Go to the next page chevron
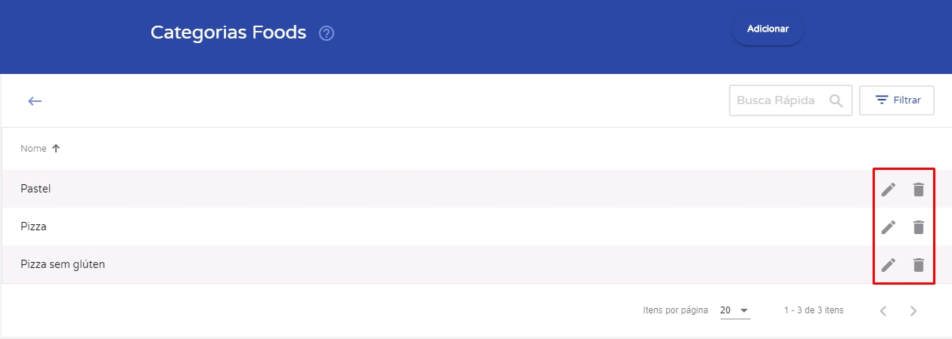The image size is (952, 339). 913,310
